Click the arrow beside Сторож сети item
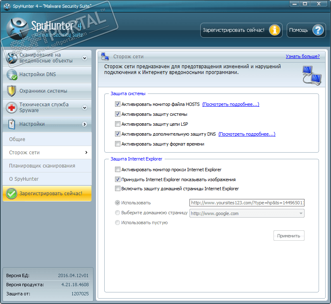Screen dimensions: 331x304 (86, 152)
